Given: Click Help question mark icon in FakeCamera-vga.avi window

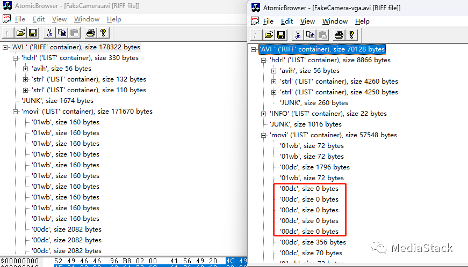Looking at the screenshot, I should [351, 35].
